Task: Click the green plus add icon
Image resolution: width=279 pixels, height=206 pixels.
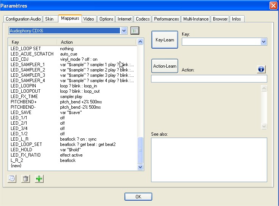Action: (x=39, y=178)
